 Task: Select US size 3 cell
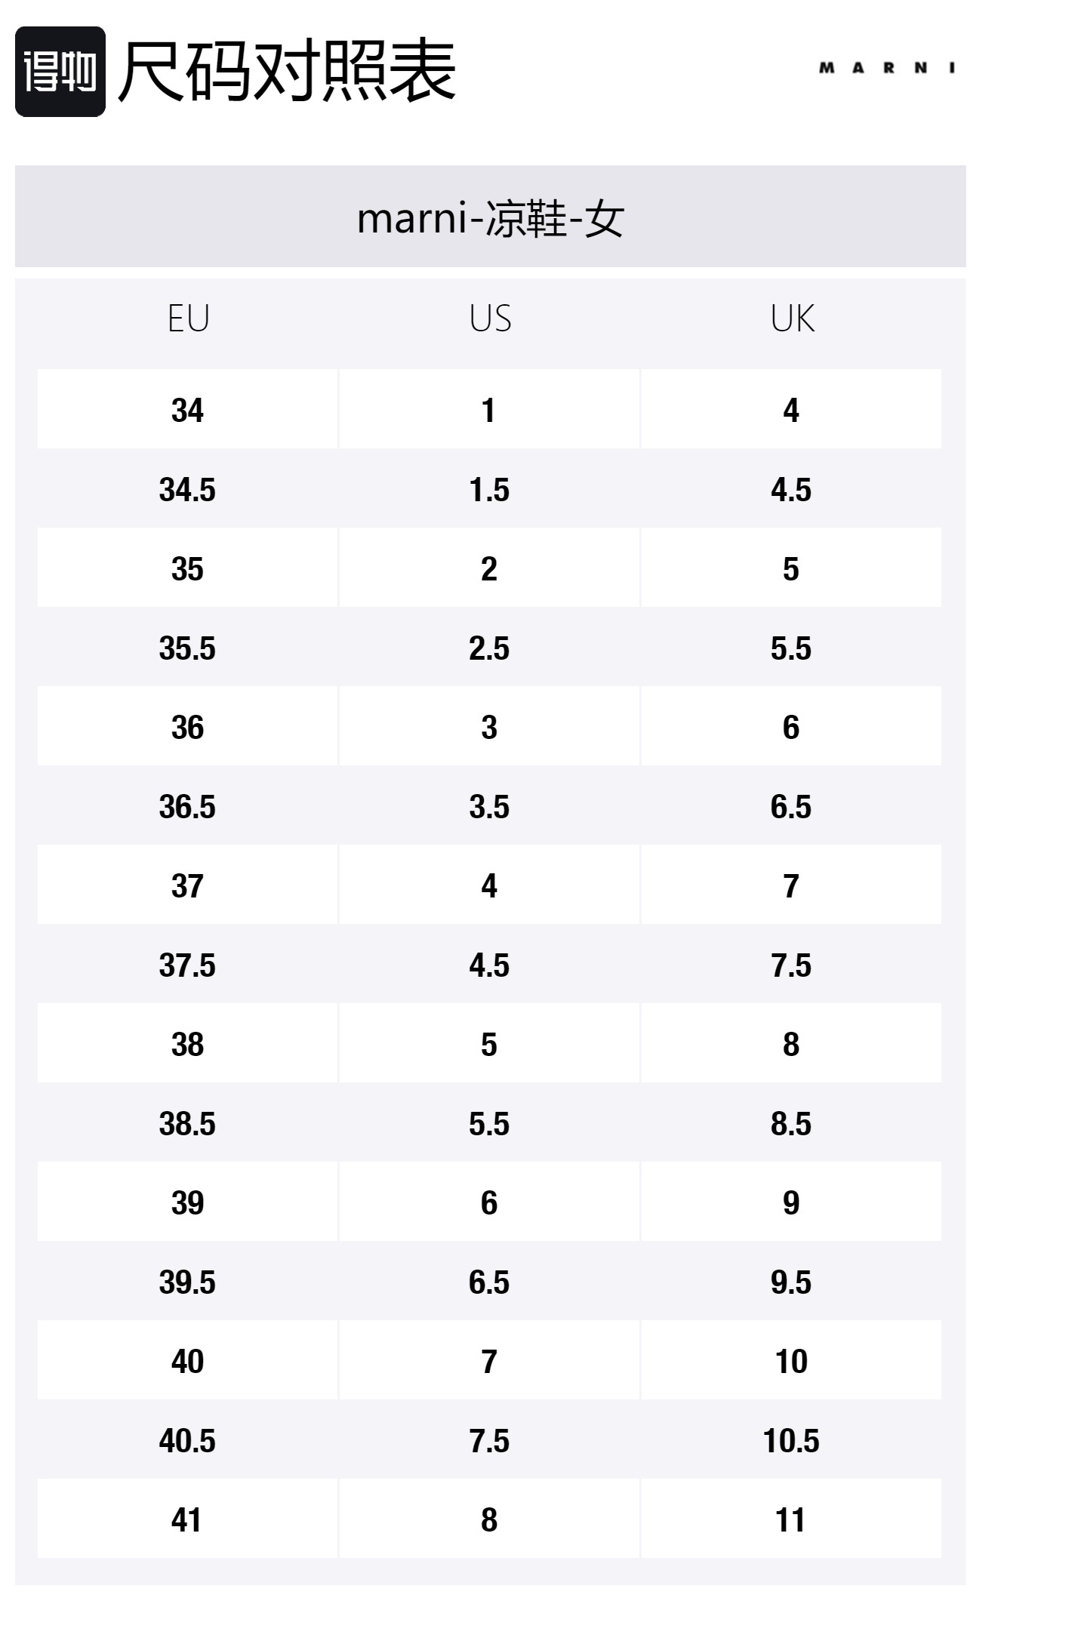[x=489, y=728]
